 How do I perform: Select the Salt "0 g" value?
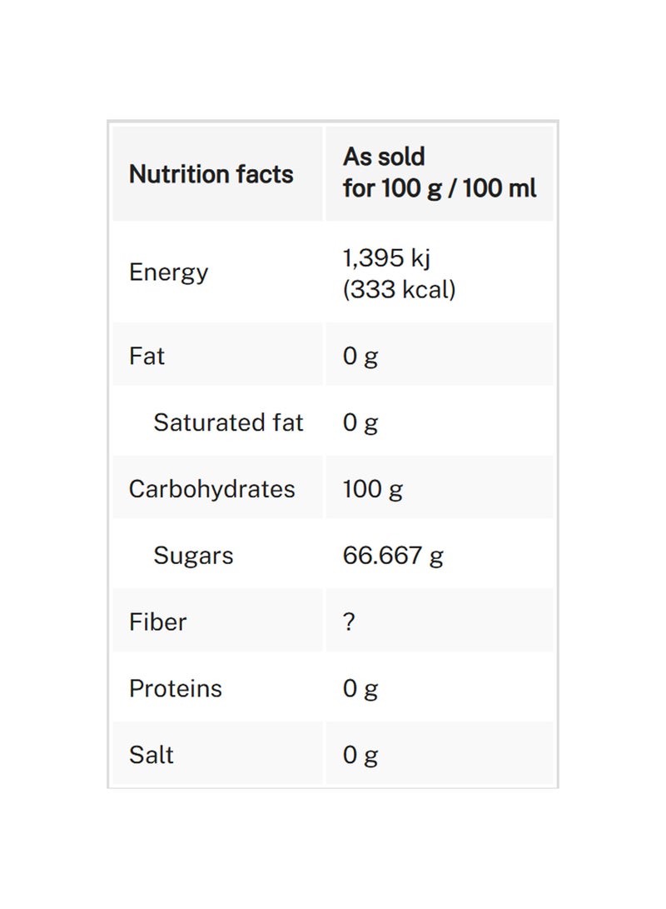(x=360, y=755)
